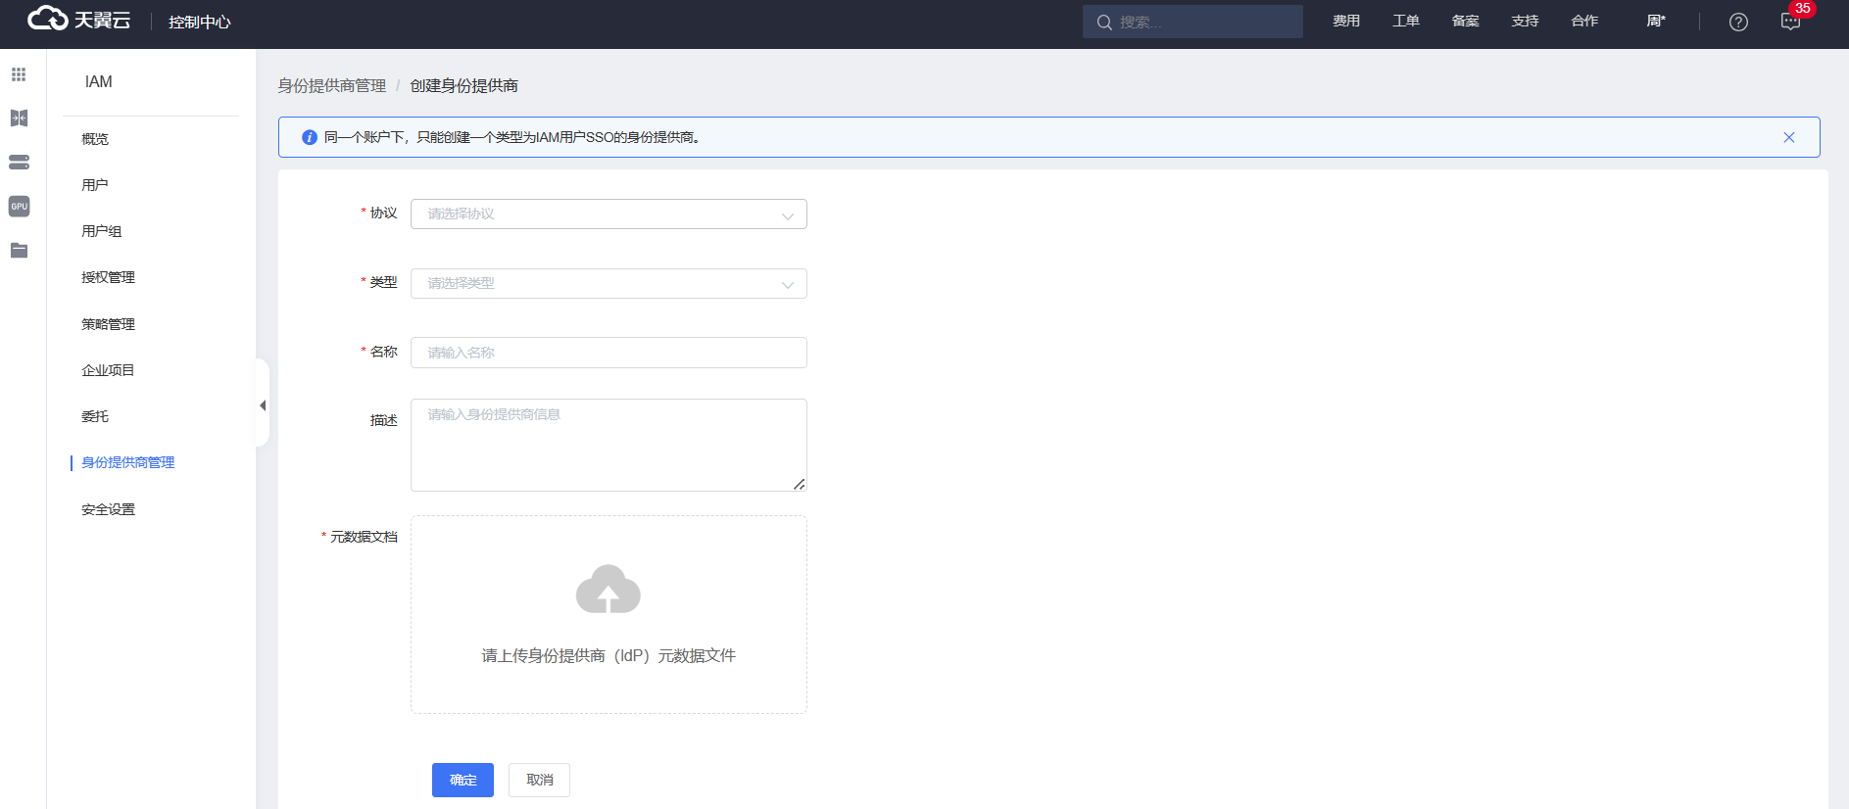Viewport: 1849px width, 809px height.
Task: Open the folder icon in left rail
Action: pyautogui.click(x=19, y=251)
